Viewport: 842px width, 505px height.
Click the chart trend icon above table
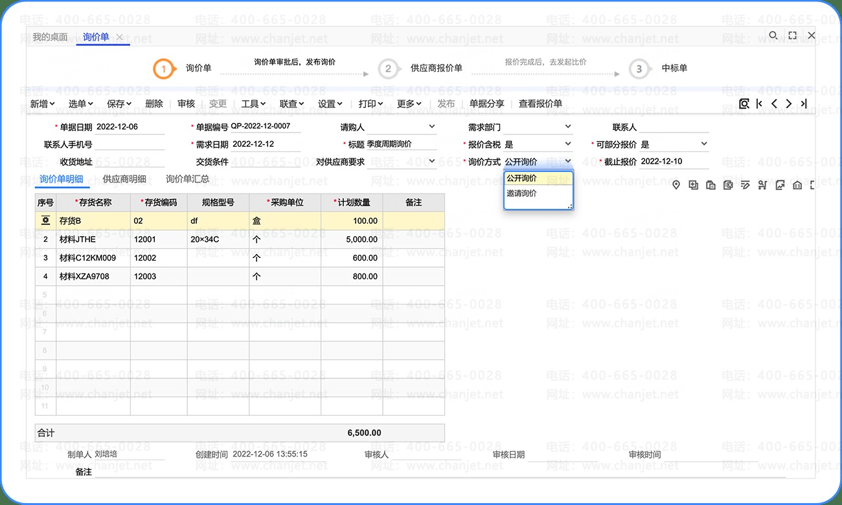click(780, 186)
